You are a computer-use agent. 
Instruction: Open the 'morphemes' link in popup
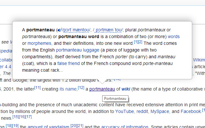[x=39, y=43]
